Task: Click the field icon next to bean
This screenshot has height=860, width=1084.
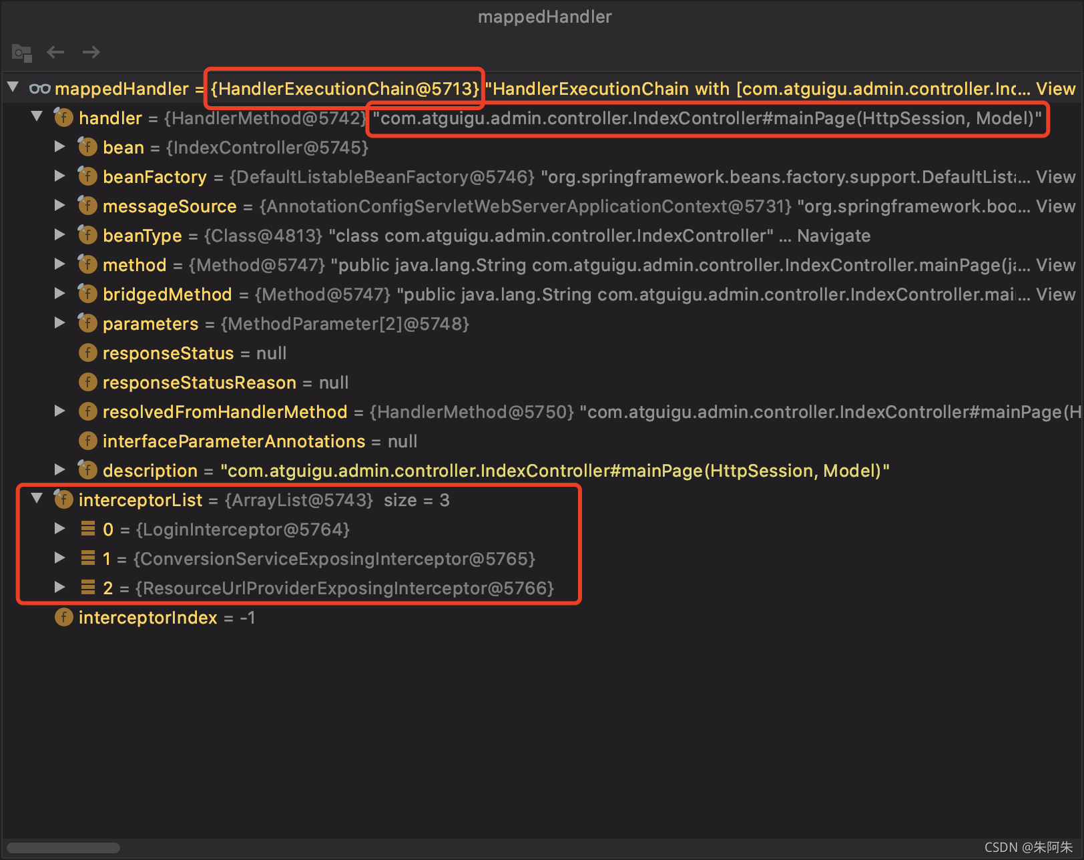Action: click(87, 148)
